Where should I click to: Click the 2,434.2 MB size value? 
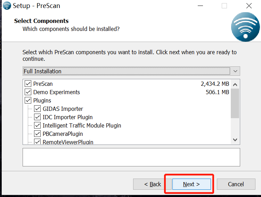tap(215, 84)
